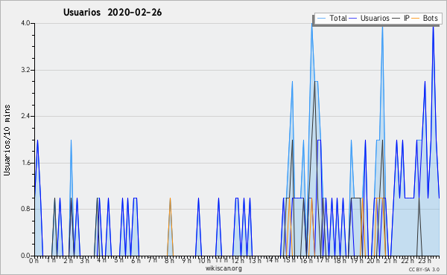Click the '10 h' x-axis label
447x275 pixels.
[204, 261]
